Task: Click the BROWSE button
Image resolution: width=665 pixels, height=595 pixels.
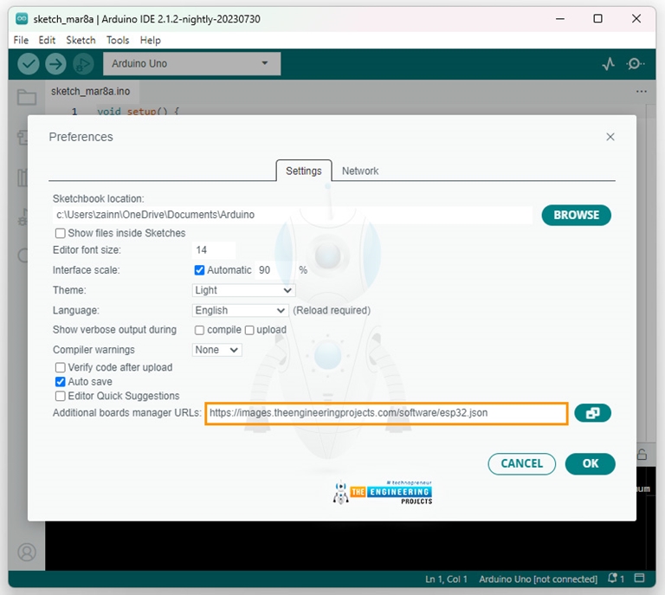Action: pos(576,215)
